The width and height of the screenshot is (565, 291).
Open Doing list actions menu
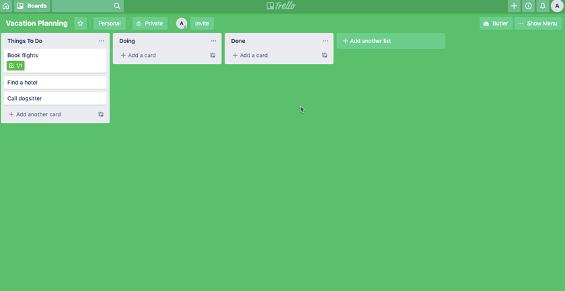point(213,41)
